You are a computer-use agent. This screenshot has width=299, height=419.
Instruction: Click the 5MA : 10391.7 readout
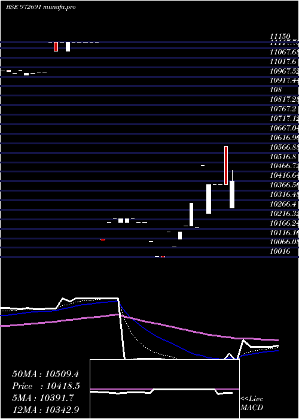click(43, 398)
